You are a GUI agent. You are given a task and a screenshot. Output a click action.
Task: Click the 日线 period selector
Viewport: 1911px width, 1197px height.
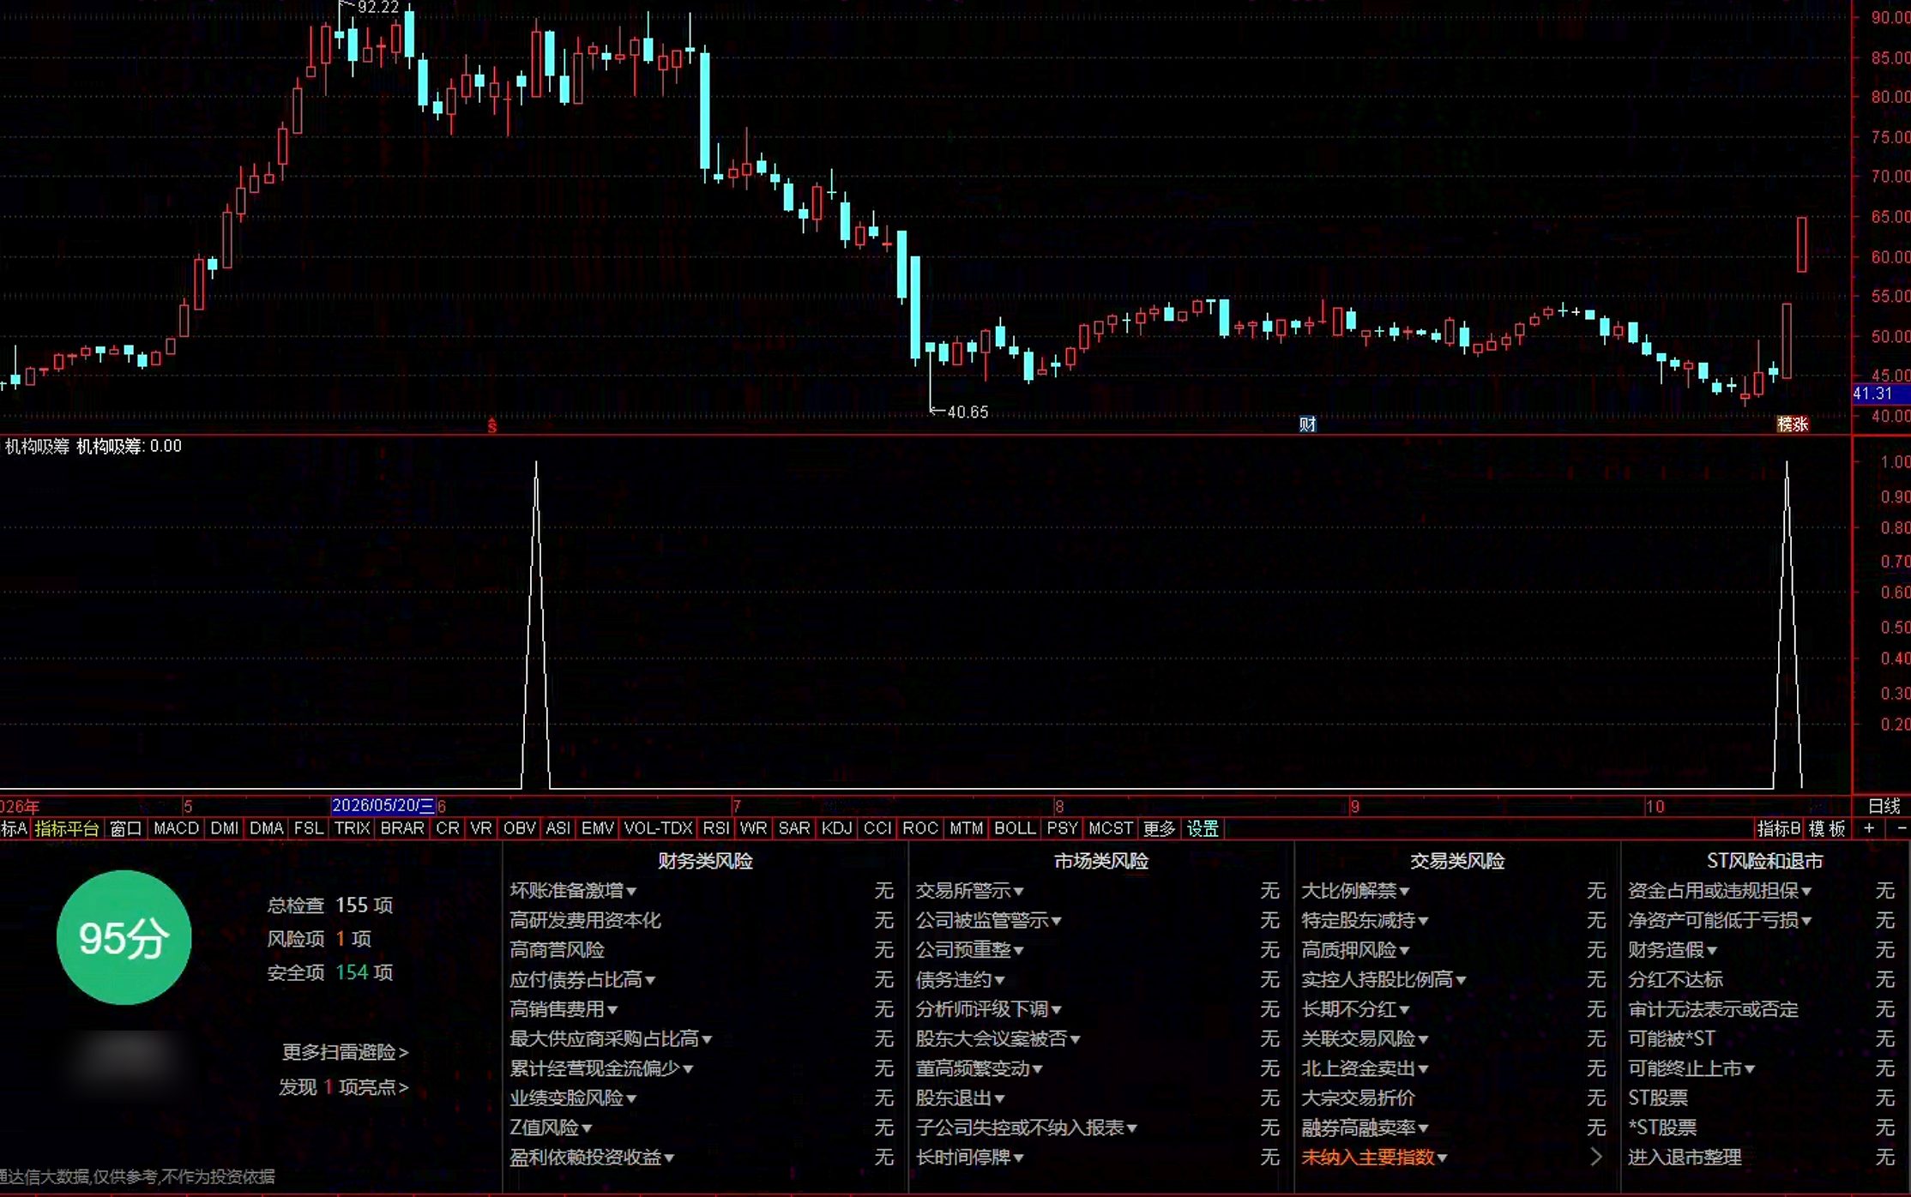pos(1884,806)
